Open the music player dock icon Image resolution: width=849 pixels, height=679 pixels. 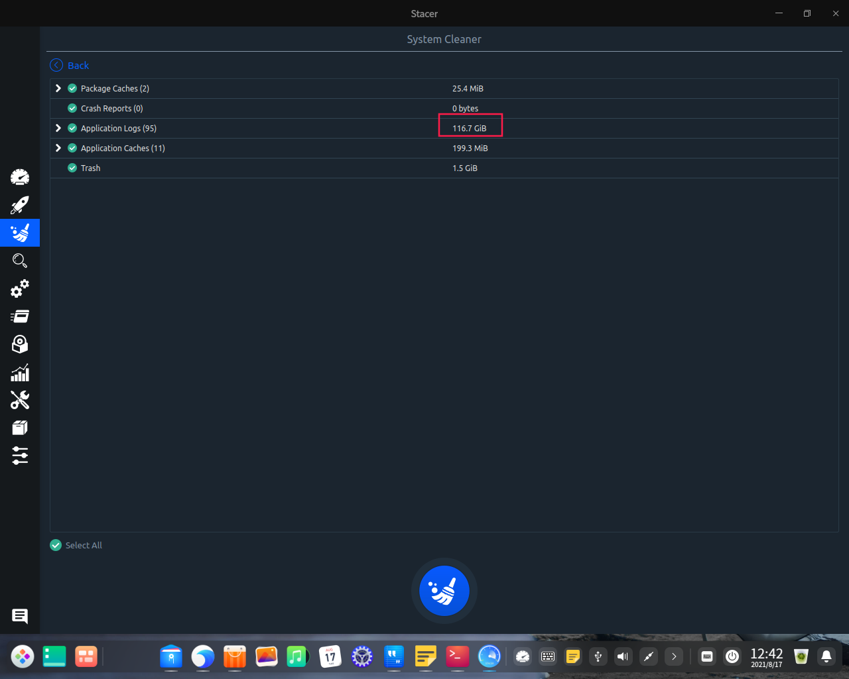298,656
